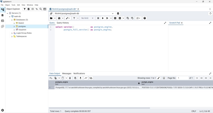Image resolution: width=213 pixels, height=113 pixels.
Task: Collapse the Servers (1) tree node
Action: (7, 13)
